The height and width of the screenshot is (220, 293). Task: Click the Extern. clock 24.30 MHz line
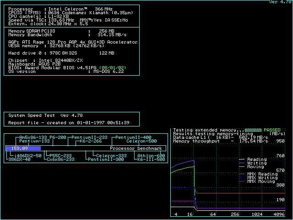pos(48,24)
